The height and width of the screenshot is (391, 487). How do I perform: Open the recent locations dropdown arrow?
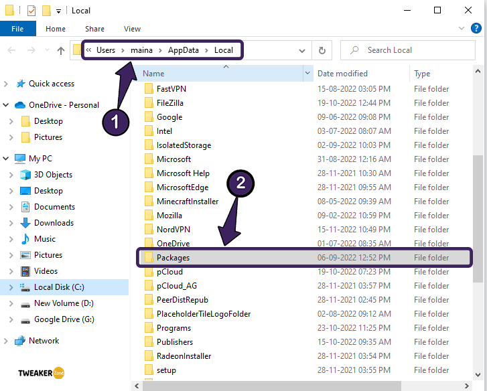click(x=47, y=50)
